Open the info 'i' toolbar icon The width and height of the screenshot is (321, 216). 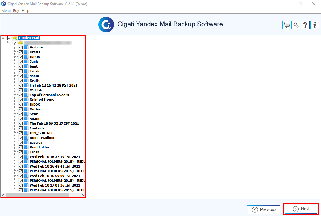tap(315, 25)
